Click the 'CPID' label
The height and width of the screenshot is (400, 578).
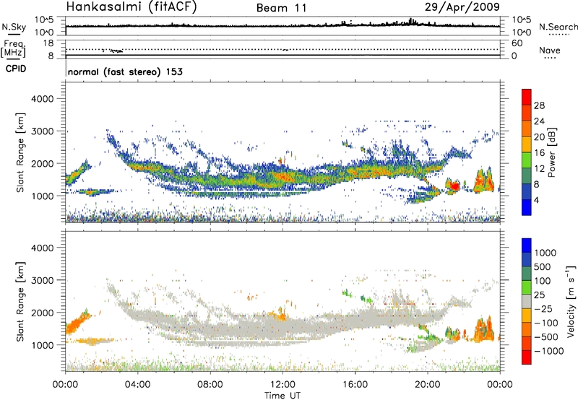pyautogui.click(x=16, y=69)
